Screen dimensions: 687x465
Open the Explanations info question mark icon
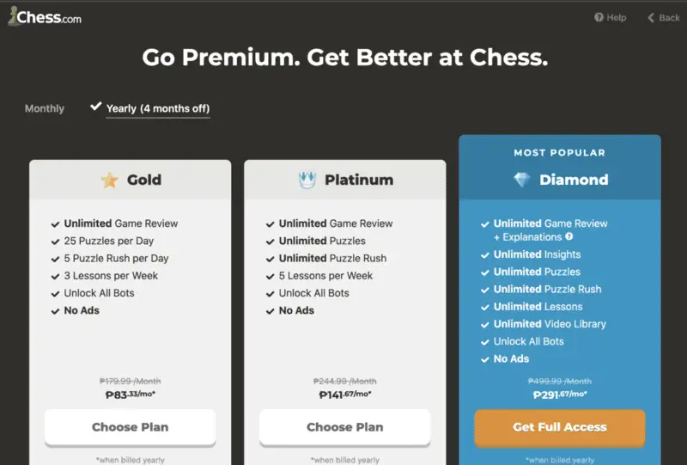[x=569, y=236]
